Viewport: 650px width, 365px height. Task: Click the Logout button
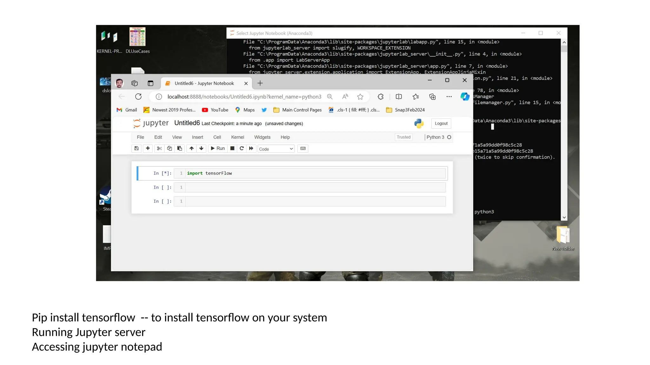click(x=441, y=124)
